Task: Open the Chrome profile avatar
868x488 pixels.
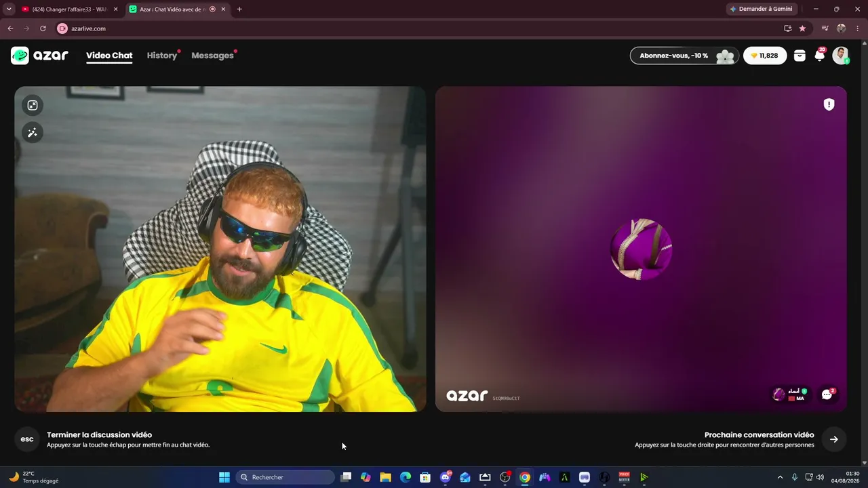Action: tap(842, 28)
